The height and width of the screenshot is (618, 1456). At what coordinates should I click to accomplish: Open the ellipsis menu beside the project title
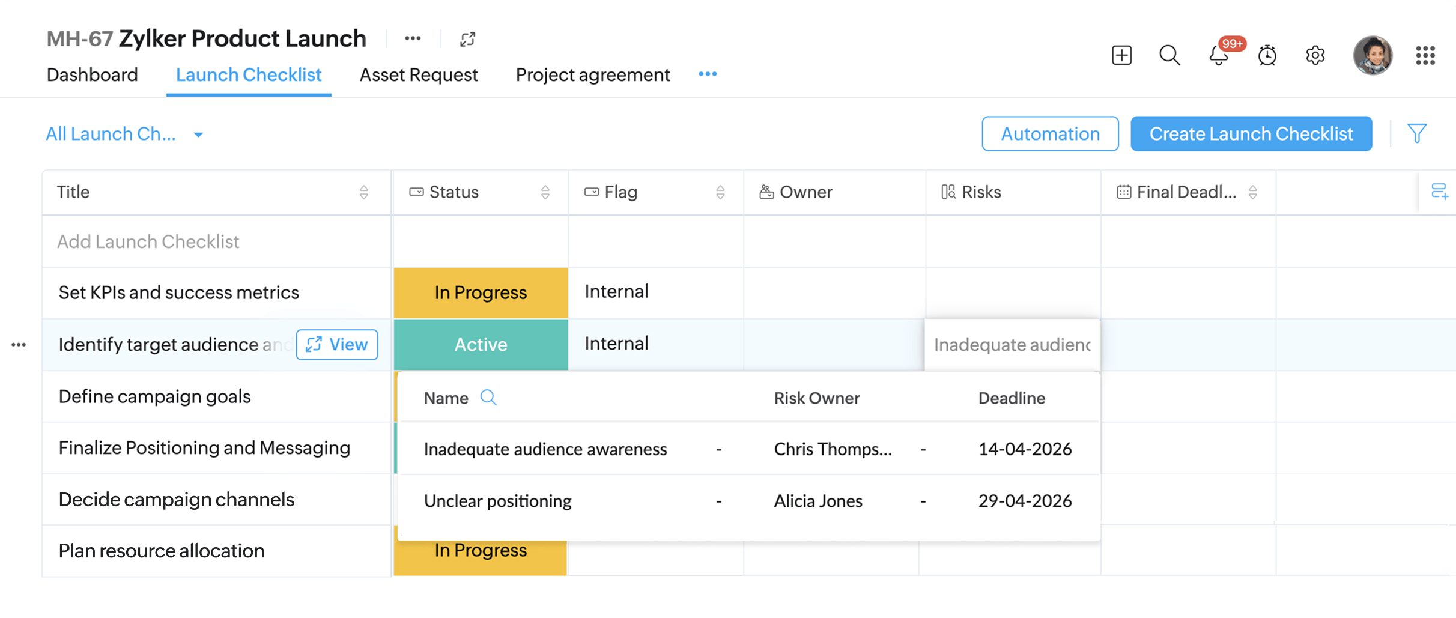point(413,38)
